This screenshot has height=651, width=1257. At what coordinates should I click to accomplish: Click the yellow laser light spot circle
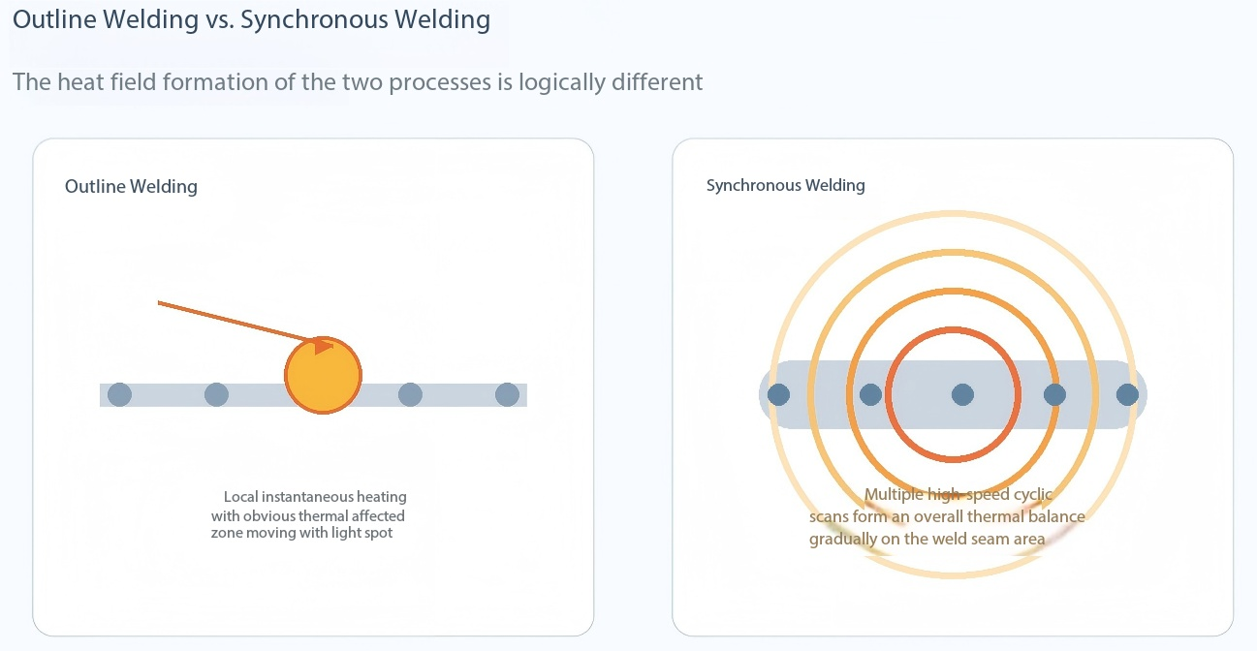[323, 375]
